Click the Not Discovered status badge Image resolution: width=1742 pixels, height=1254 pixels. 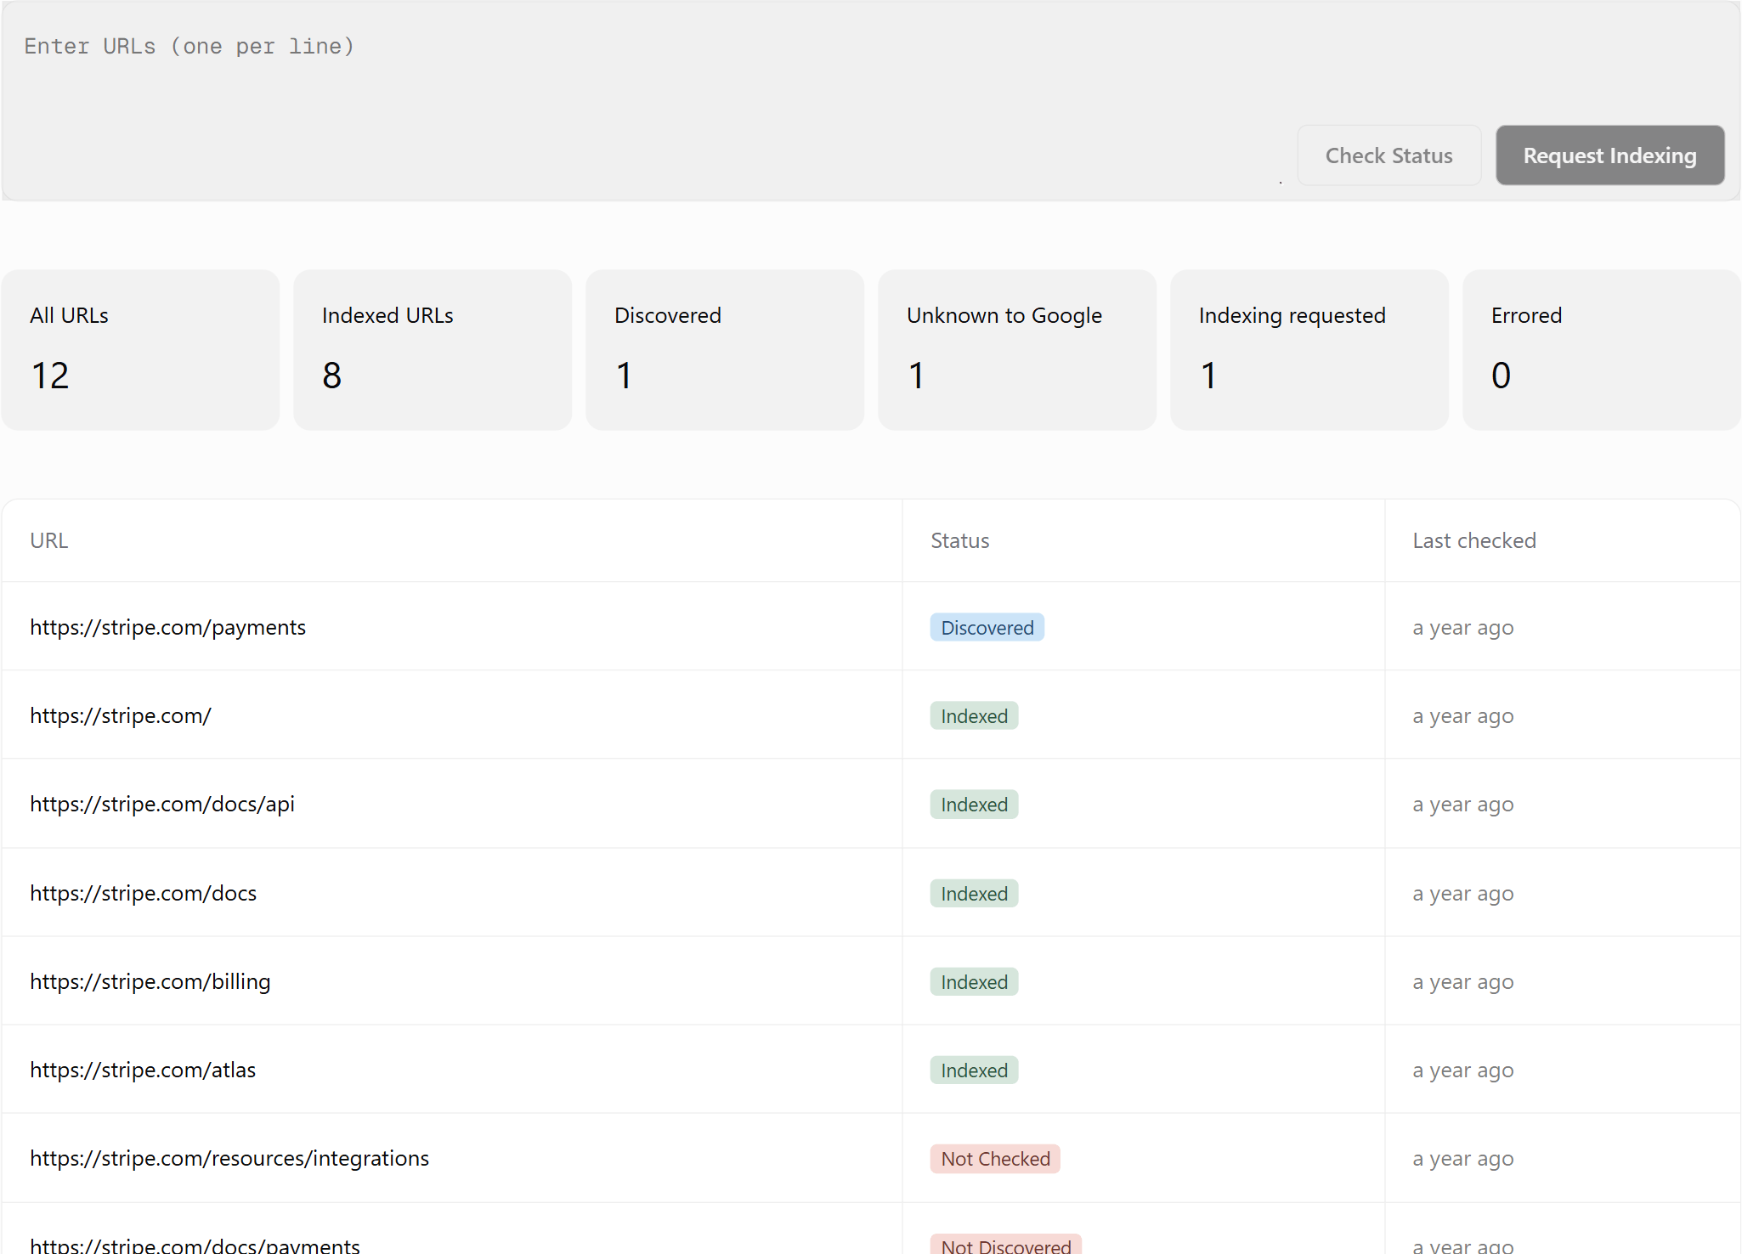[1005, 1245]
